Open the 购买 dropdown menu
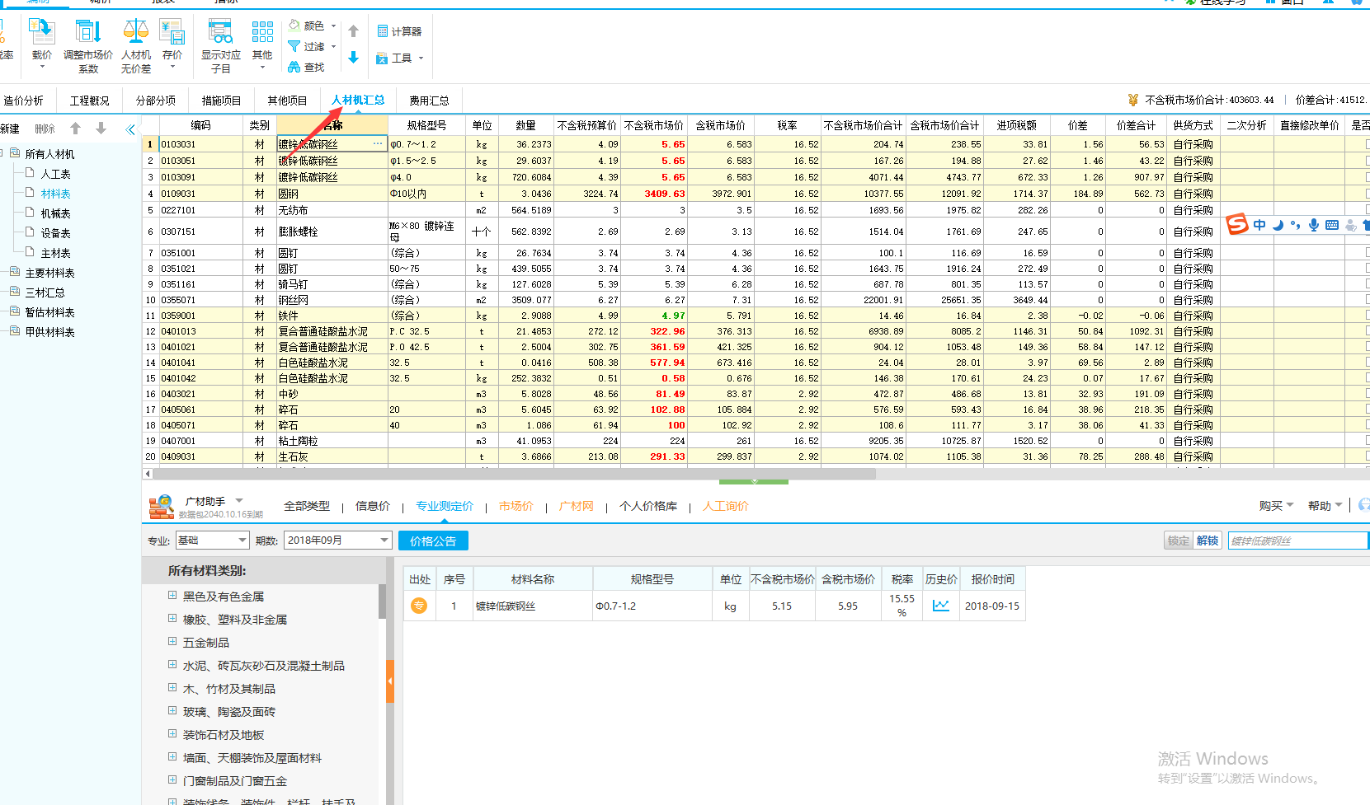The image size is (1370, 805). (1276, 505)
